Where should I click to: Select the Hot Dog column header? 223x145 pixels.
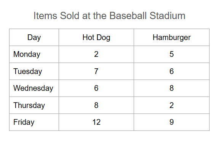click(96, 37)
